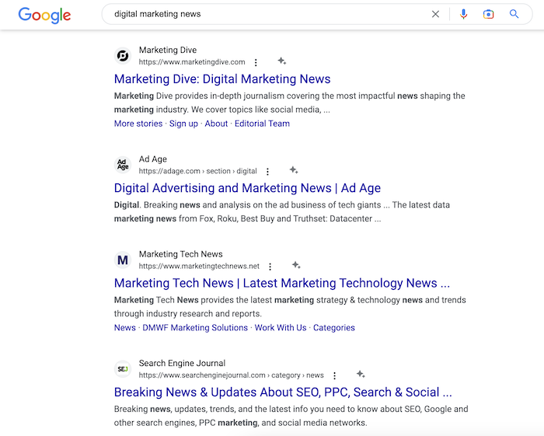Screen dimensions: 544x436
Task: Open Google Lens image search
Action: [x=488, y=14]
